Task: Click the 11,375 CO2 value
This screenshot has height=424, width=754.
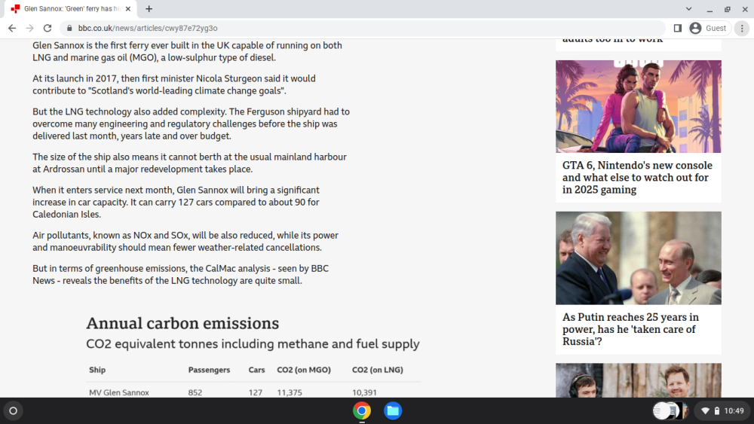Action: pos(290,392)
